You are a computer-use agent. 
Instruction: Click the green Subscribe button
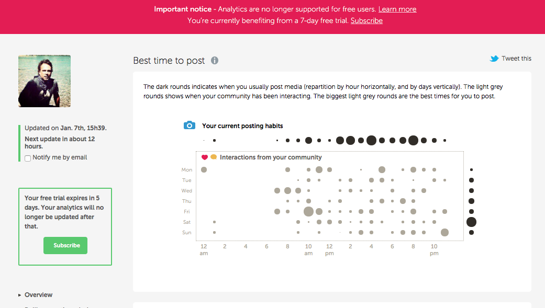pos(65,245)
